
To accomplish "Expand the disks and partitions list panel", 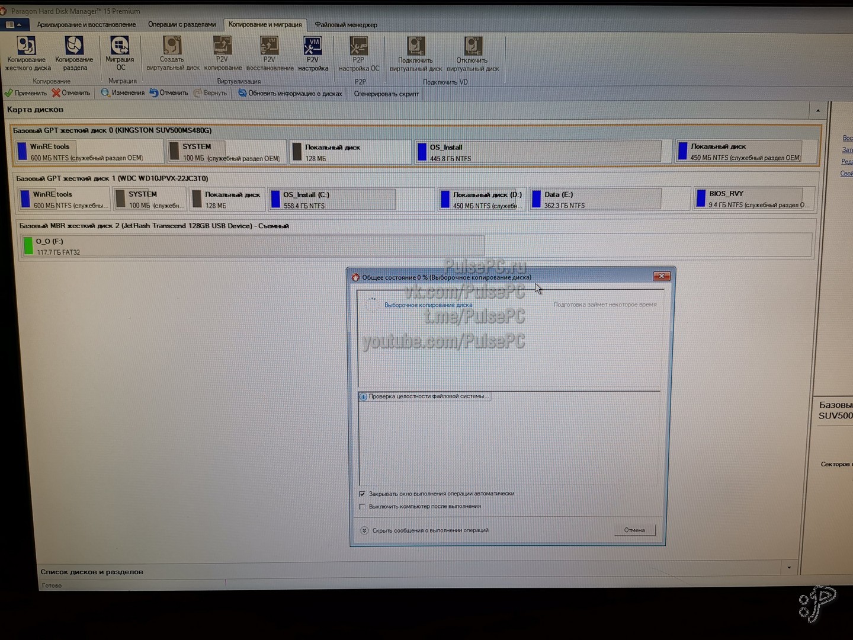I will click(789, 568).
